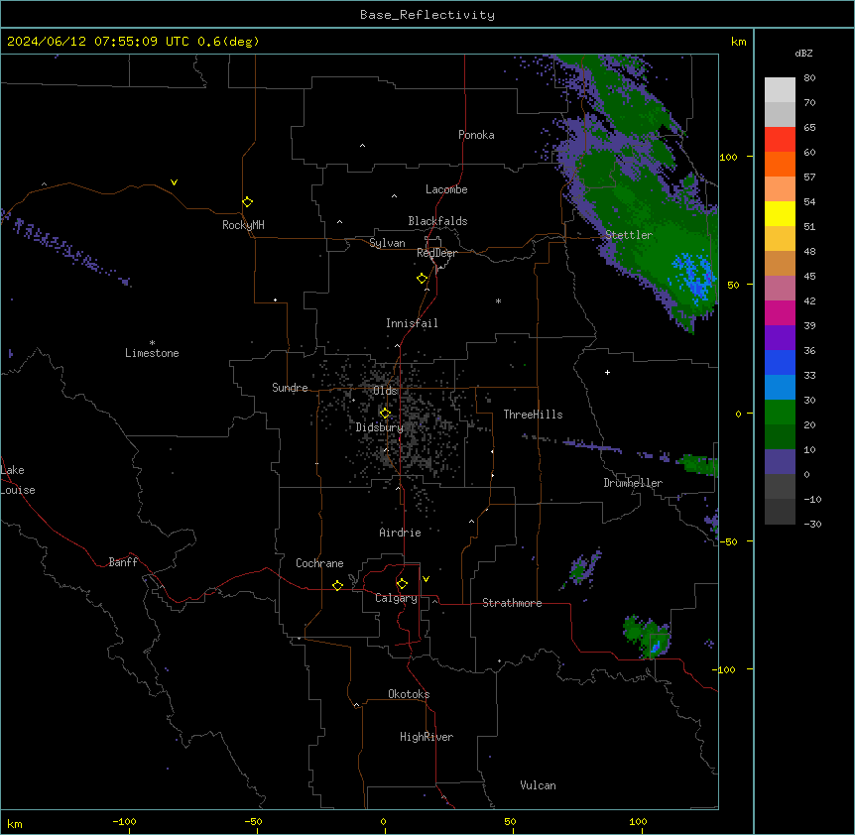Click the RockyMH label

click(243, 225)
